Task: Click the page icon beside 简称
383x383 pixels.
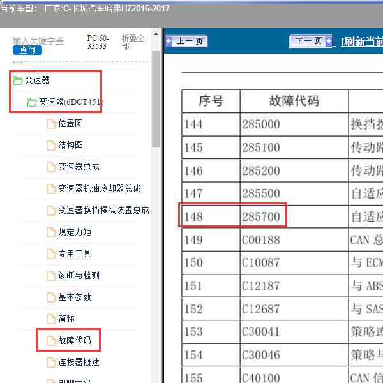Action: pos(51,319)
